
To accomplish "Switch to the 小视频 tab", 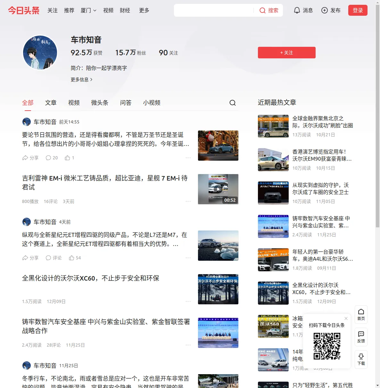I will tap(152, 103).
